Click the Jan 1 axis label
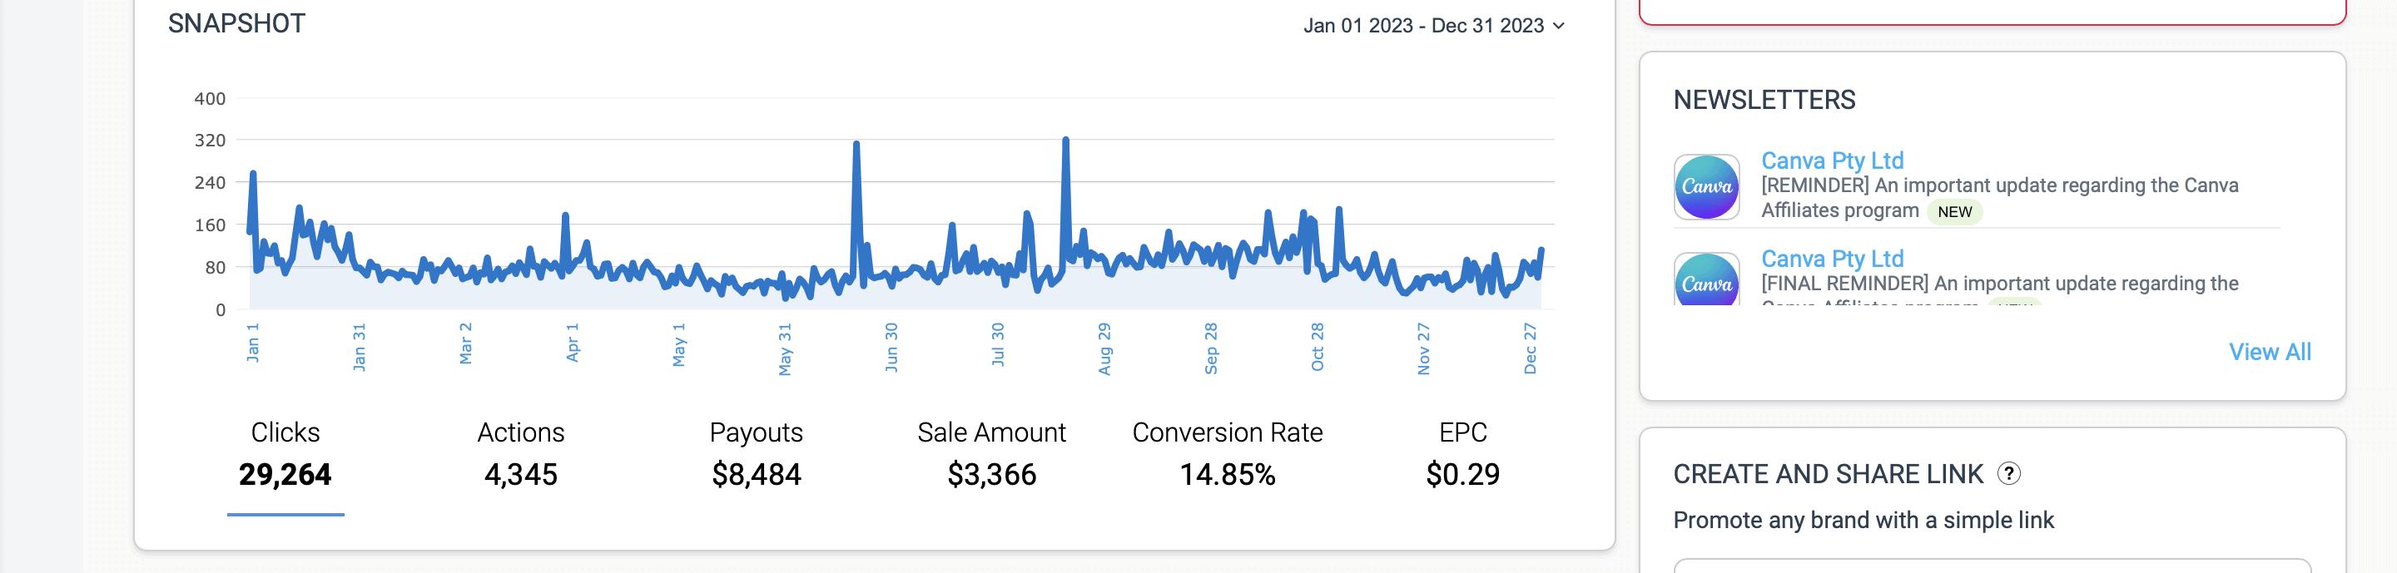 pyautogui.click(x=253, y=343)
